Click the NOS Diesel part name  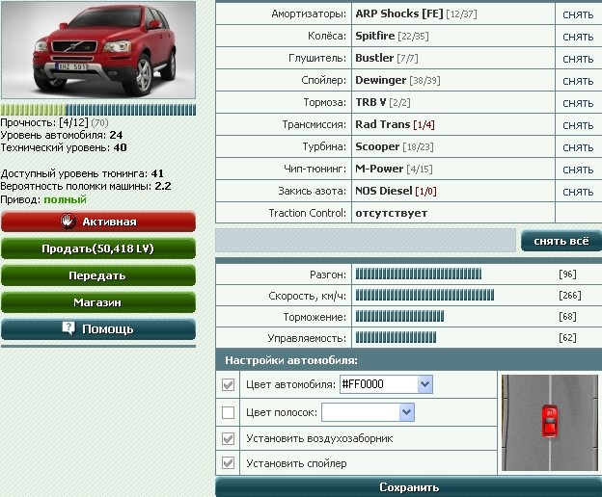tap(384, 191)
